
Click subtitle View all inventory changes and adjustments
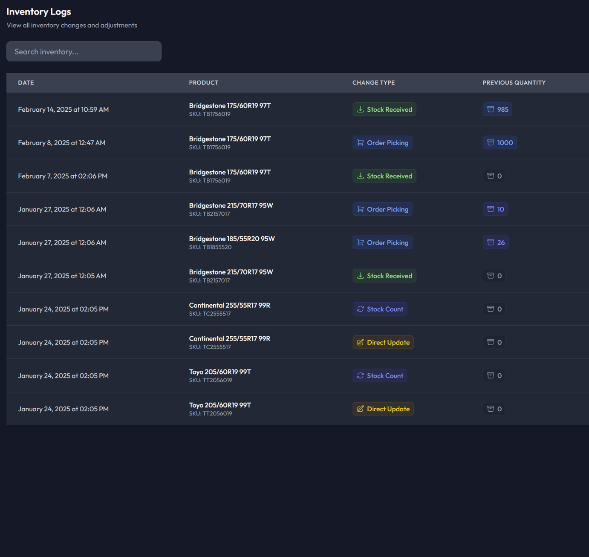click(x=72, y=26)
